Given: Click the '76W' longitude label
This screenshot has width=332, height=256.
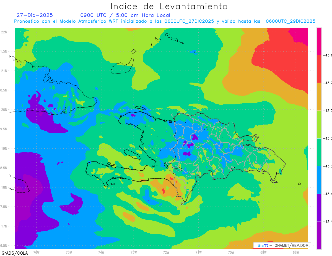Looking at the screenshot, I should pos(36,252).
